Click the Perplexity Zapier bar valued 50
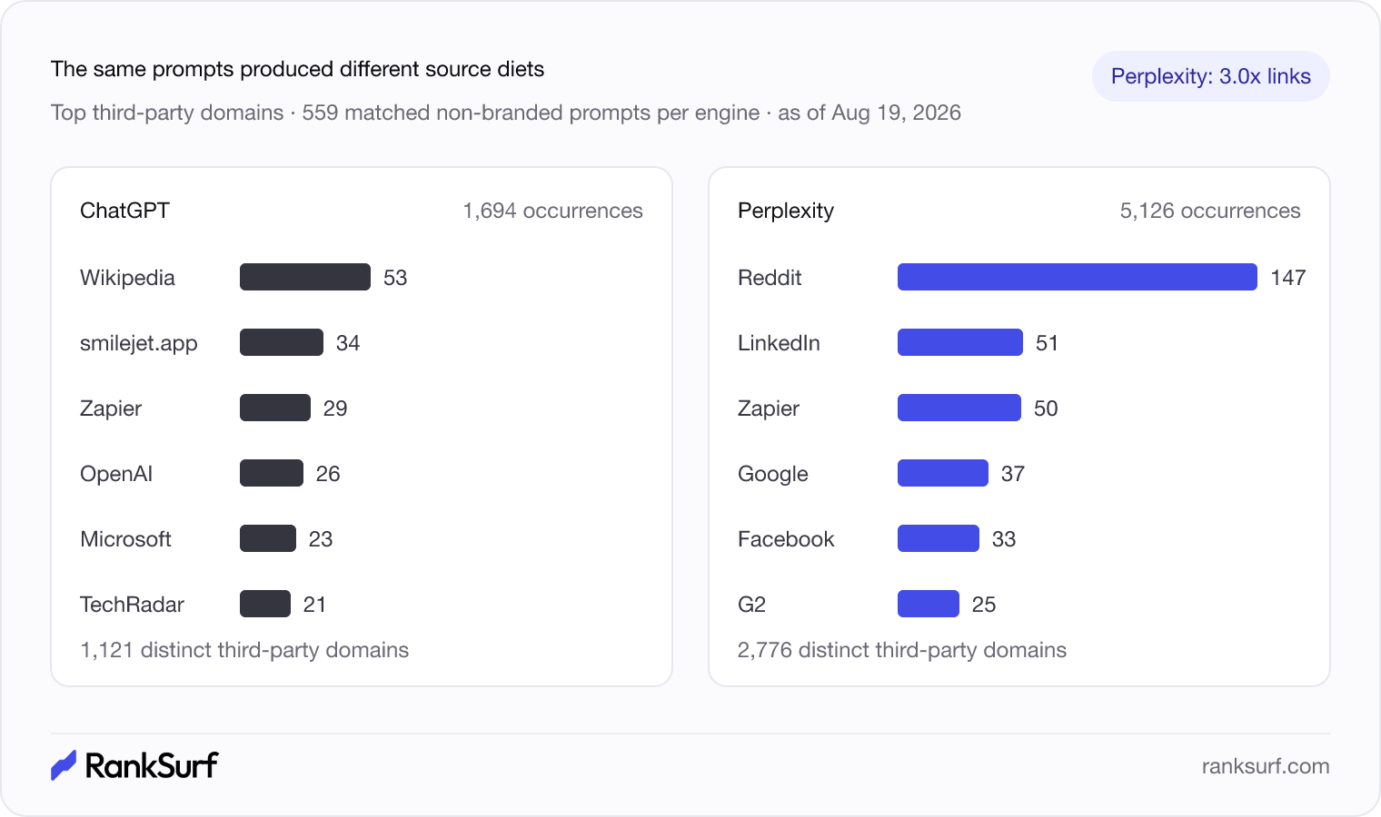This screenshot has width=1381, height=817. pos(959,408)
